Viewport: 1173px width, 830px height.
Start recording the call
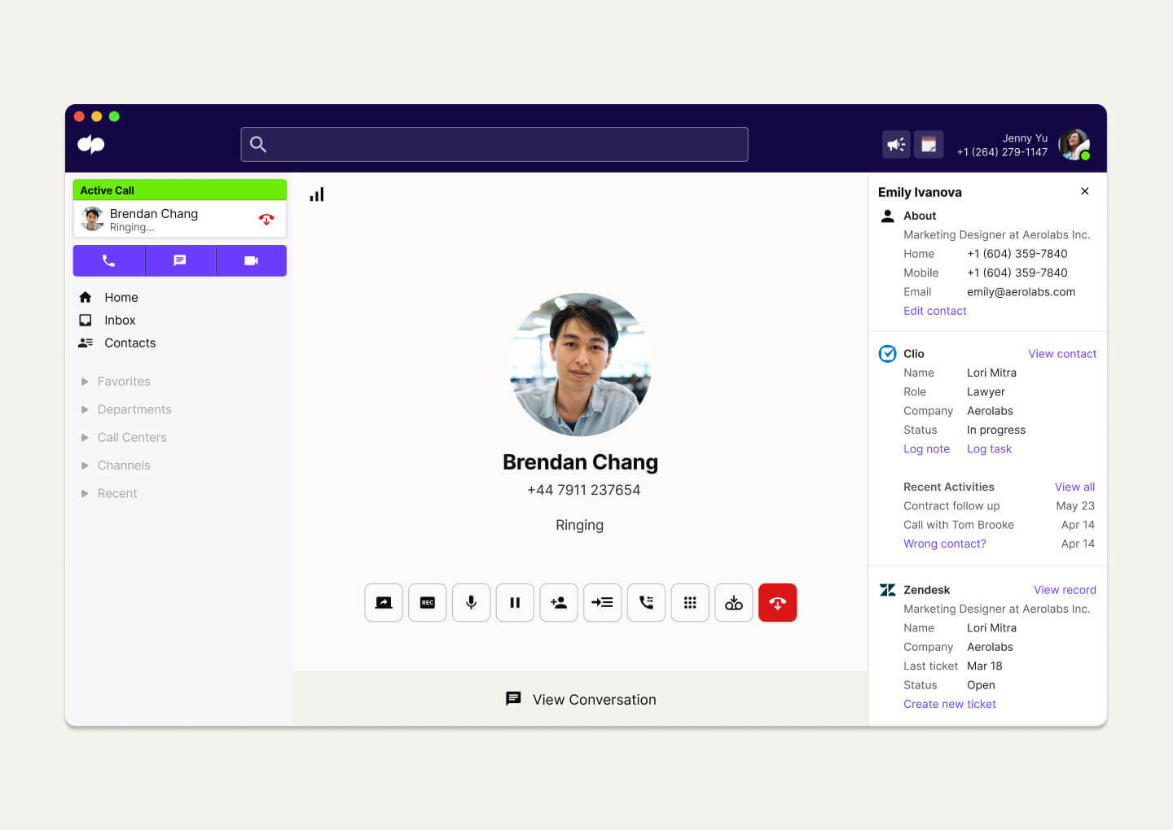click(427, 602)
